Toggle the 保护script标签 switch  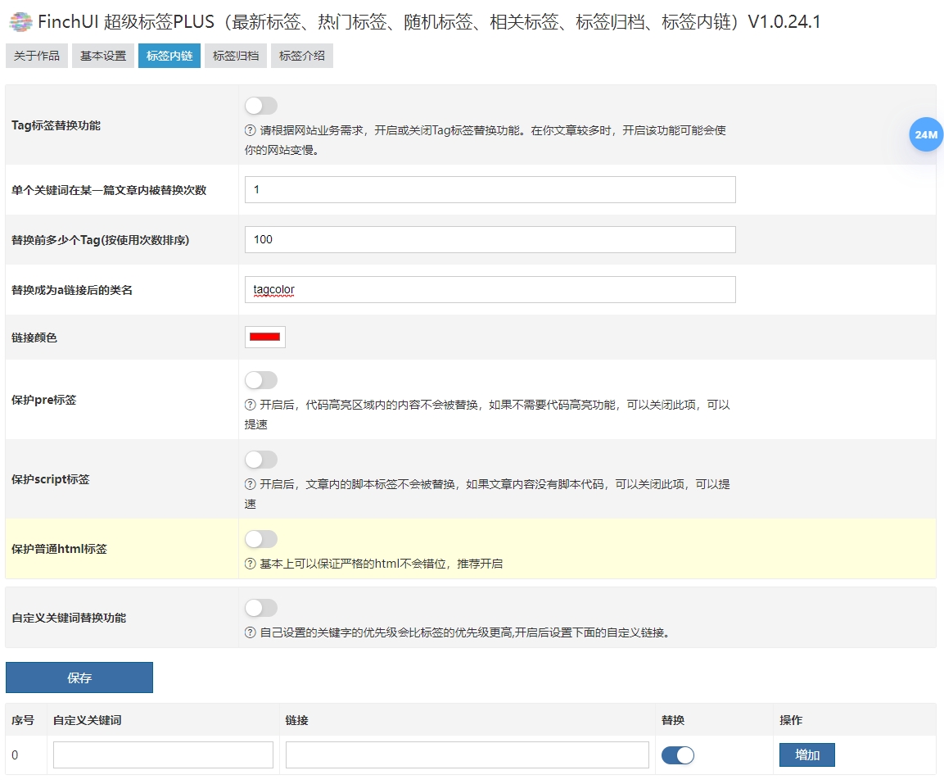tap(260, 460)
